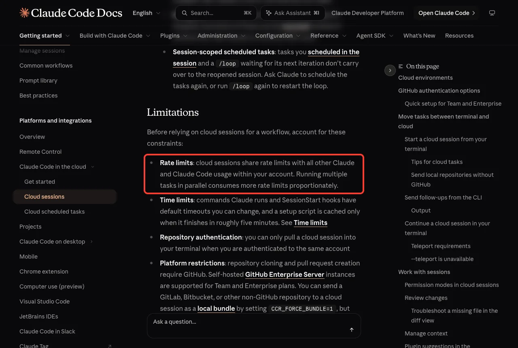Open the Administration dropdown menu
518x348 pixels.
221,36
